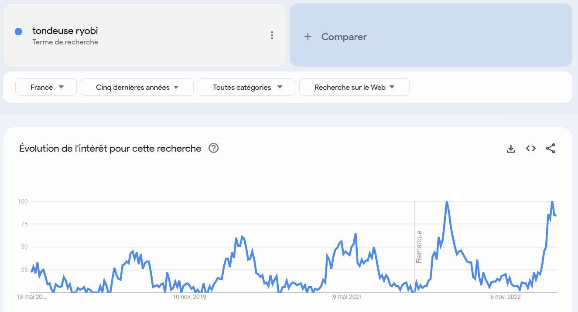578x312 pixels.
Task: Click the Remarque marker on the chart
Action: [x=419, y=246]
